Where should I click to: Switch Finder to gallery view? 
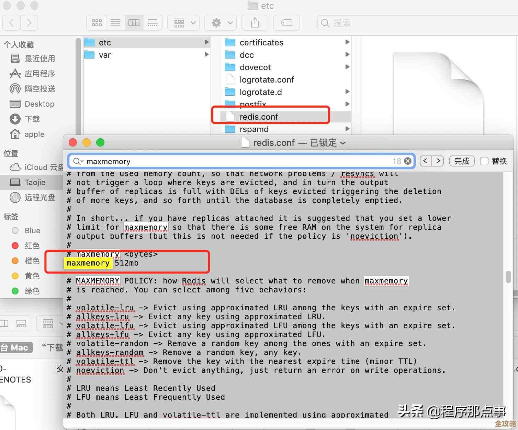click(x=153, y=23)
